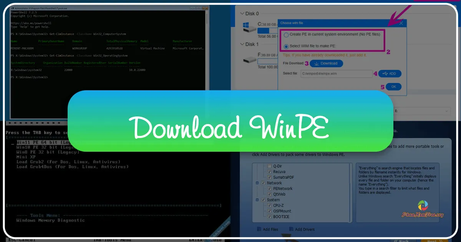The image size is (461, 242).
Task: Select the 'Mini XP' boot entry
Action: 26,157
